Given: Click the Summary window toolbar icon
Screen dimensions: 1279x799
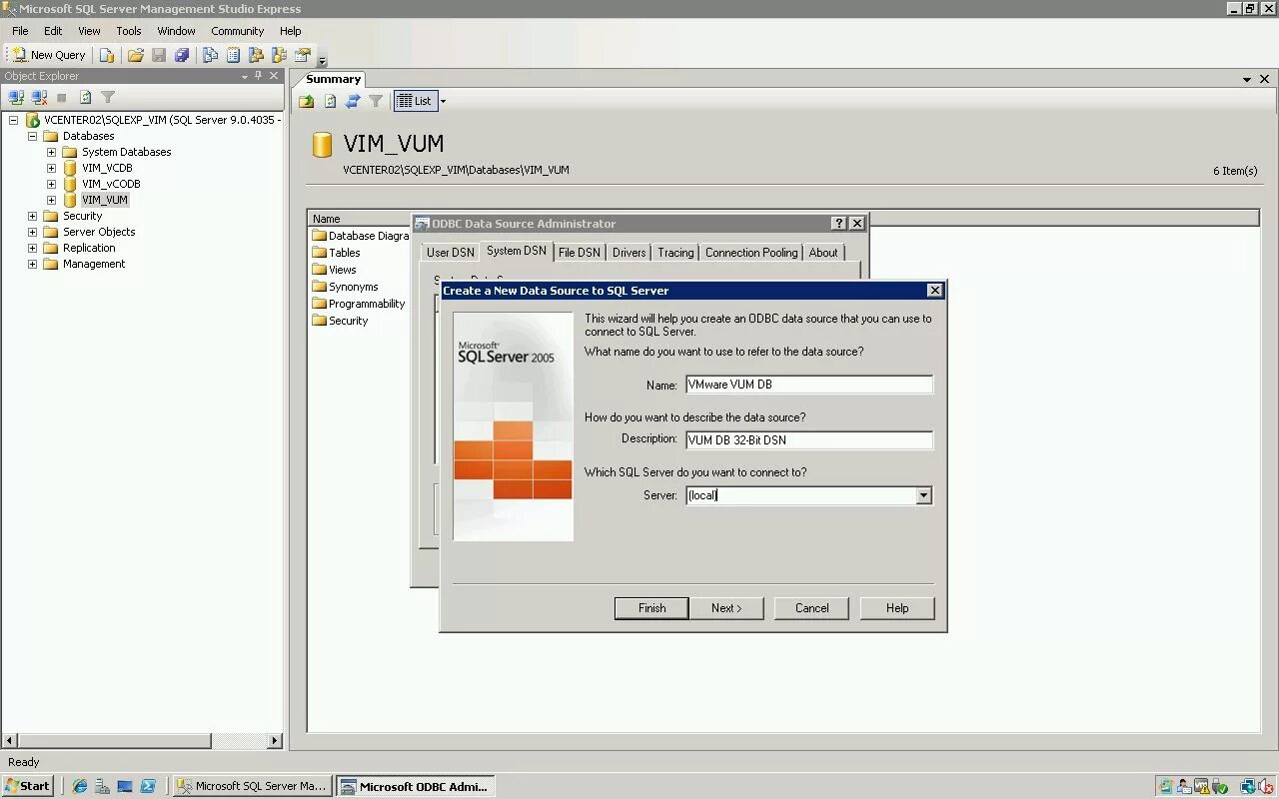Looking at the screenshot, I should [234, 55].
